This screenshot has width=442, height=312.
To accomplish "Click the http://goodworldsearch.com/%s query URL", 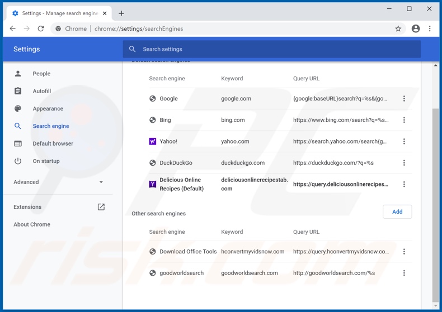I will pos(334,273).
